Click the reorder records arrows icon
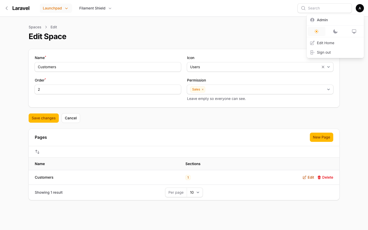 click(37, 152)
